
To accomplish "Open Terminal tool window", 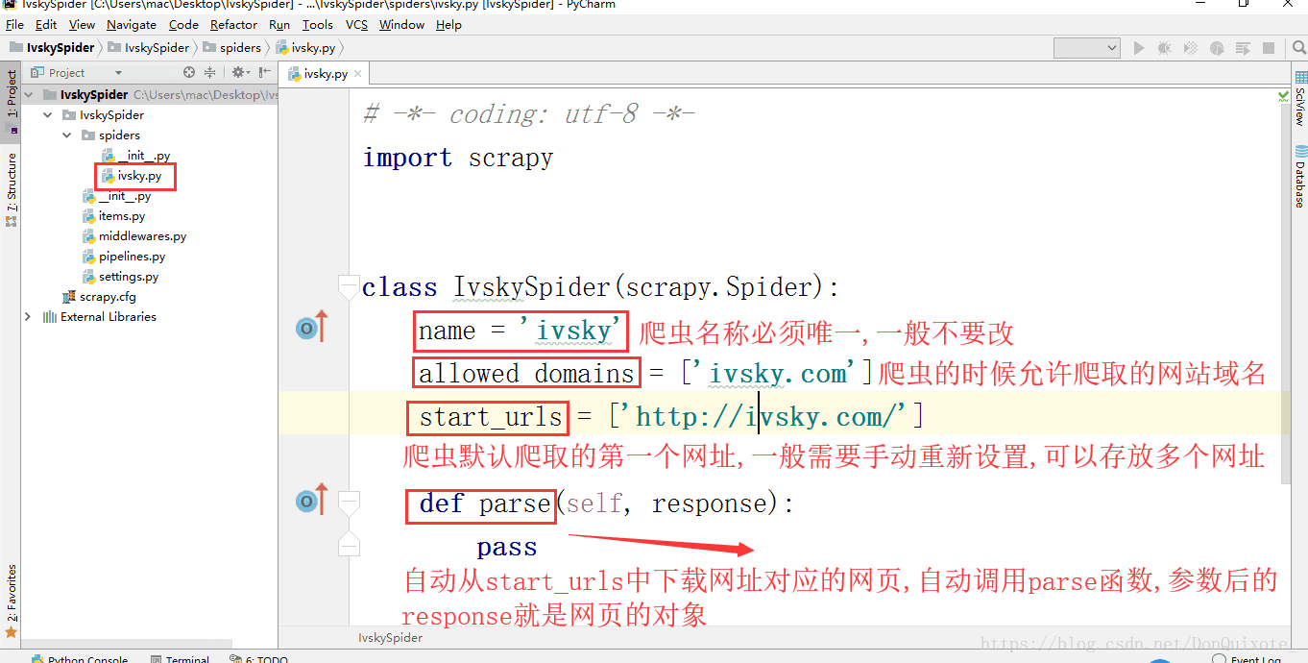I will click(181, 659).
